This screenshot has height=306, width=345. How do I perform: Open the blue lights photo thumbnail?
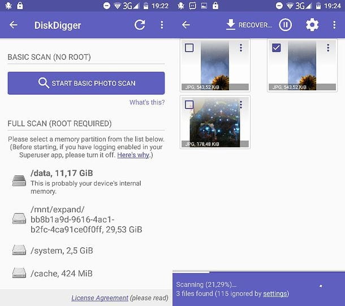click(215, 122)
